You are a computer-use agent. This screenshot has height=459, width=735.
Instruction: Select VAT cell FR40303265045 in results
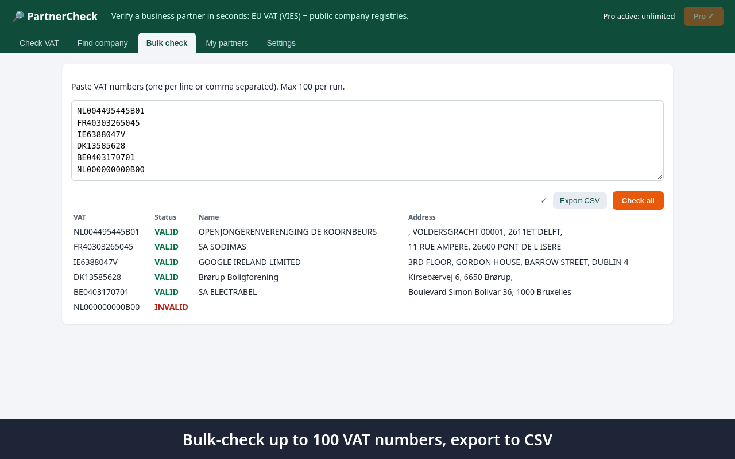tap(103, 247)
